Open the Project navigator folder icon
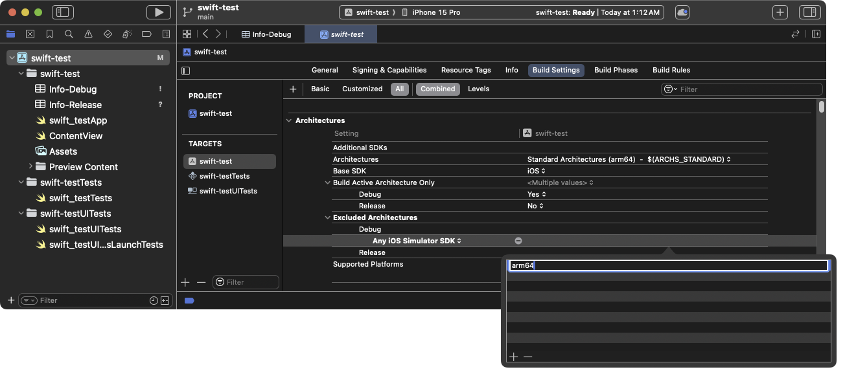 click(10, 34)
